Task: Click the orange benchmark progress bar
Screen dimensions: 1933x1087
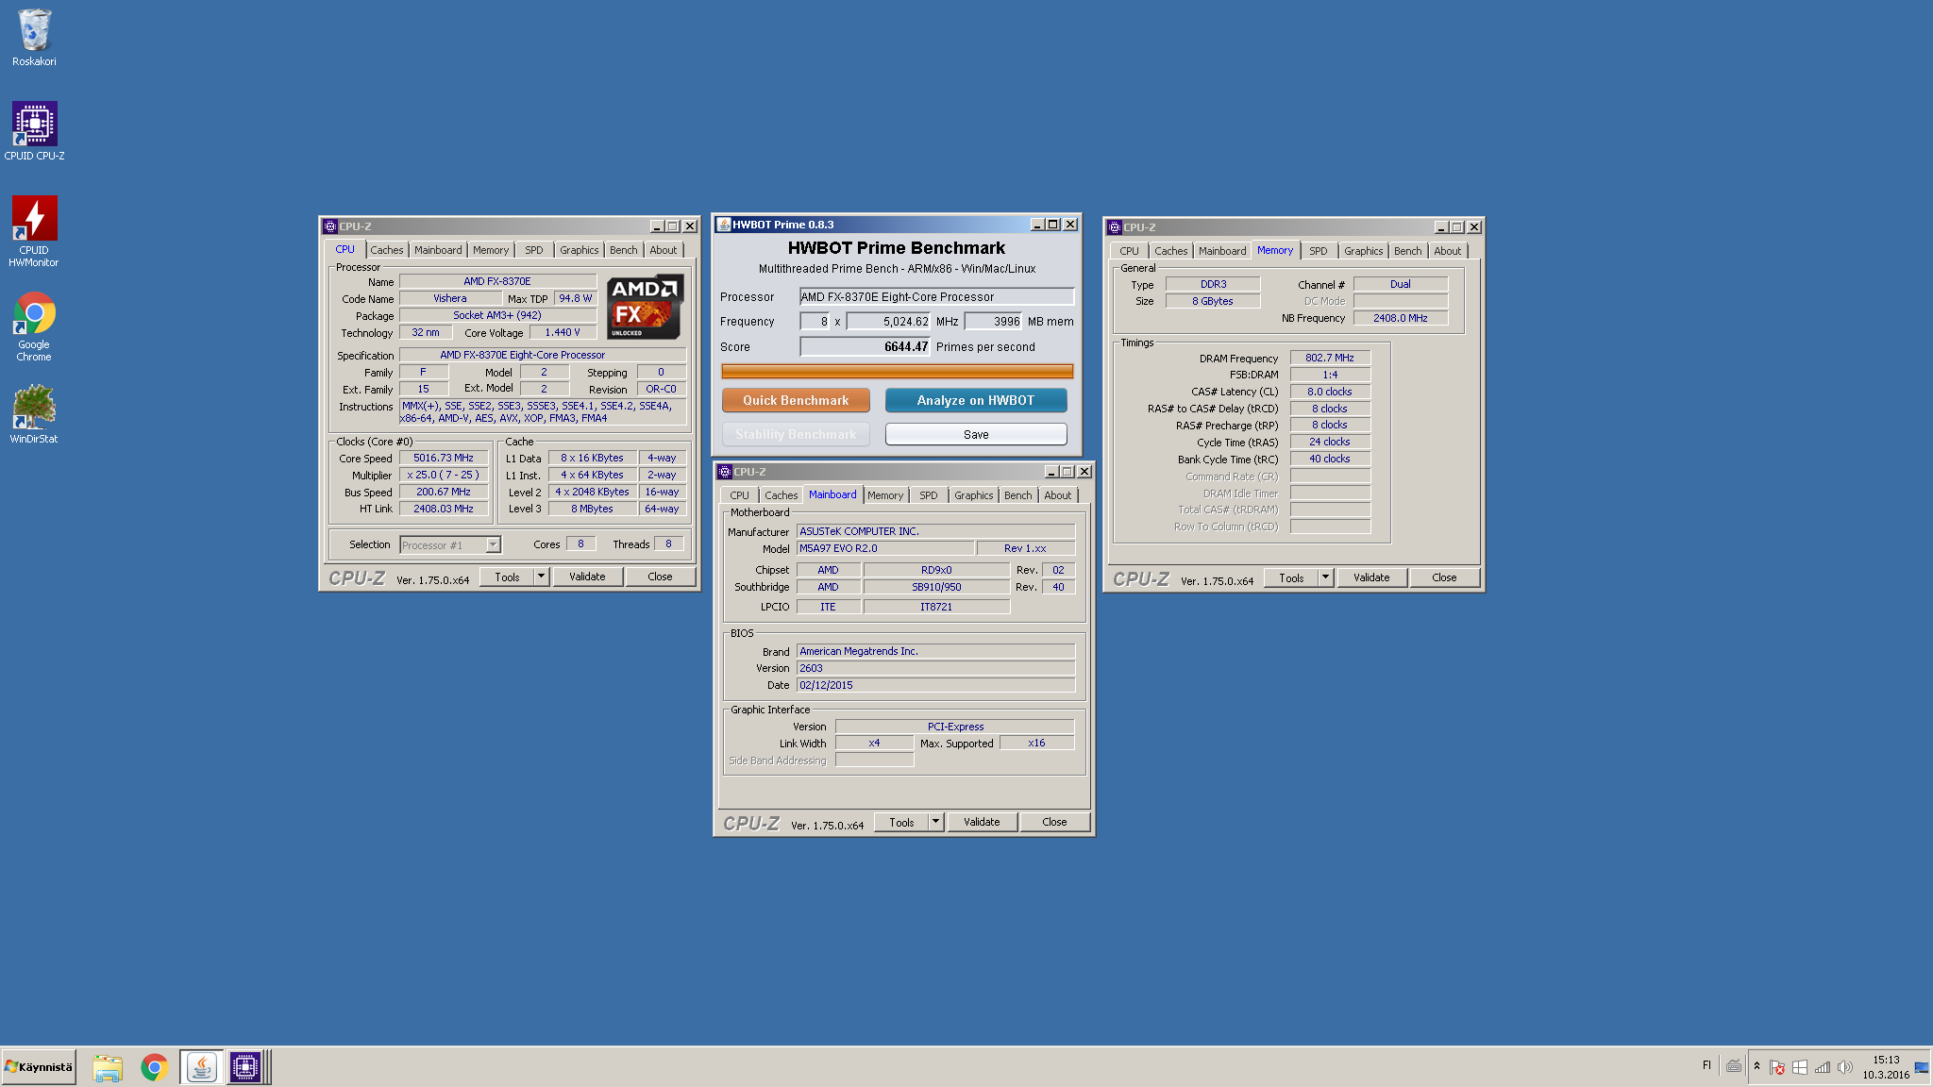Action: pyautogui.click(x=898, y=371)
